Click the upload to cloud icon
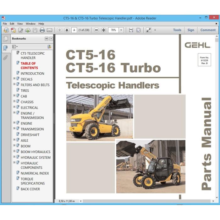Screen dimensions: 220x220 tap(28, 30)
